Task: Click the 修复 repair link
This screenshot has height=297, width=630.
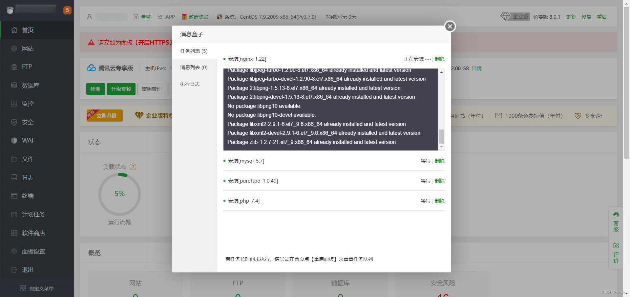Action: tap(586, 17)
